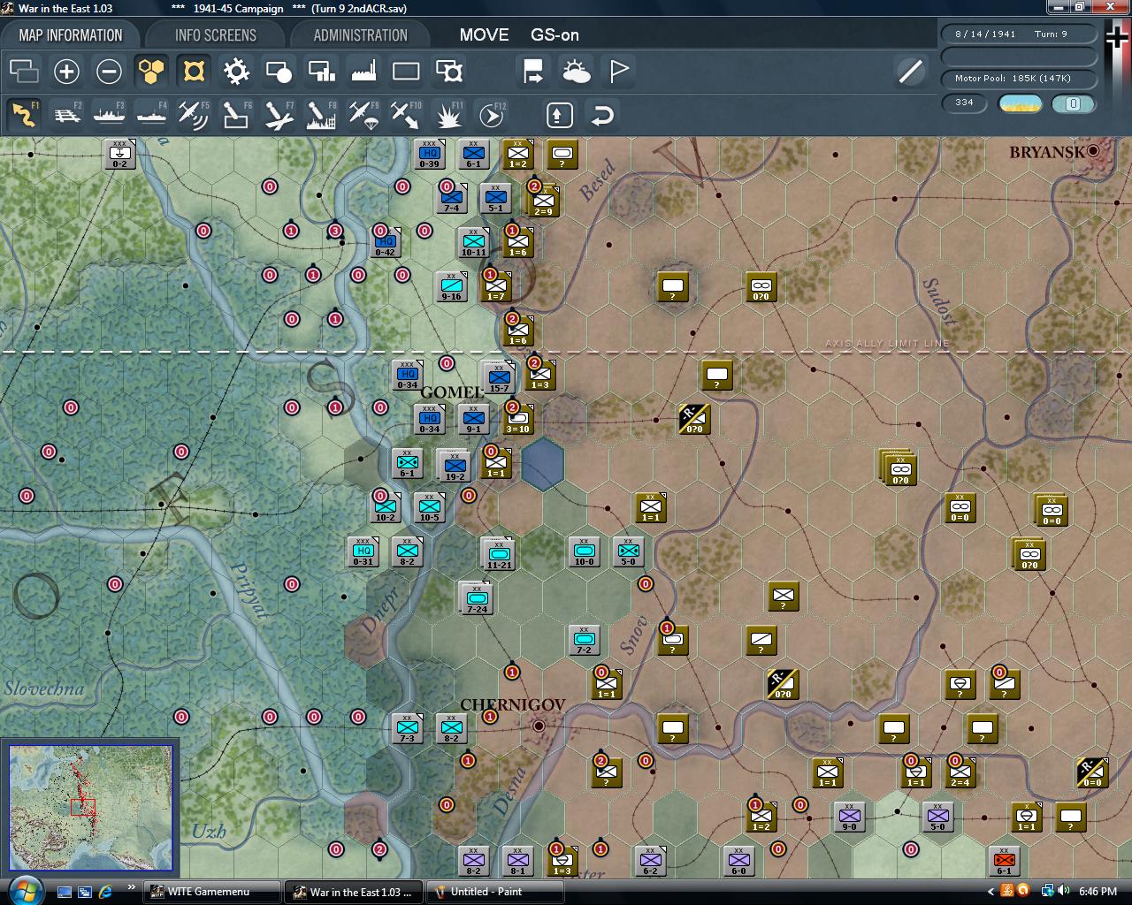Toggle the empty rectangle unit counter icon
Image resolution: width=1132 pixels, height=905 pixels.
(406, 71)
